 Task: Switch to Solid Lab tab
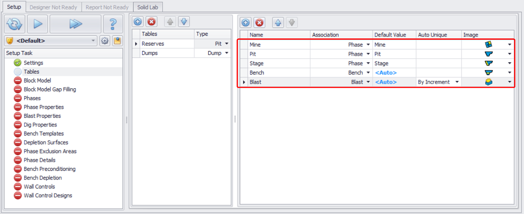pyautogui.click(x=148, y=7)
